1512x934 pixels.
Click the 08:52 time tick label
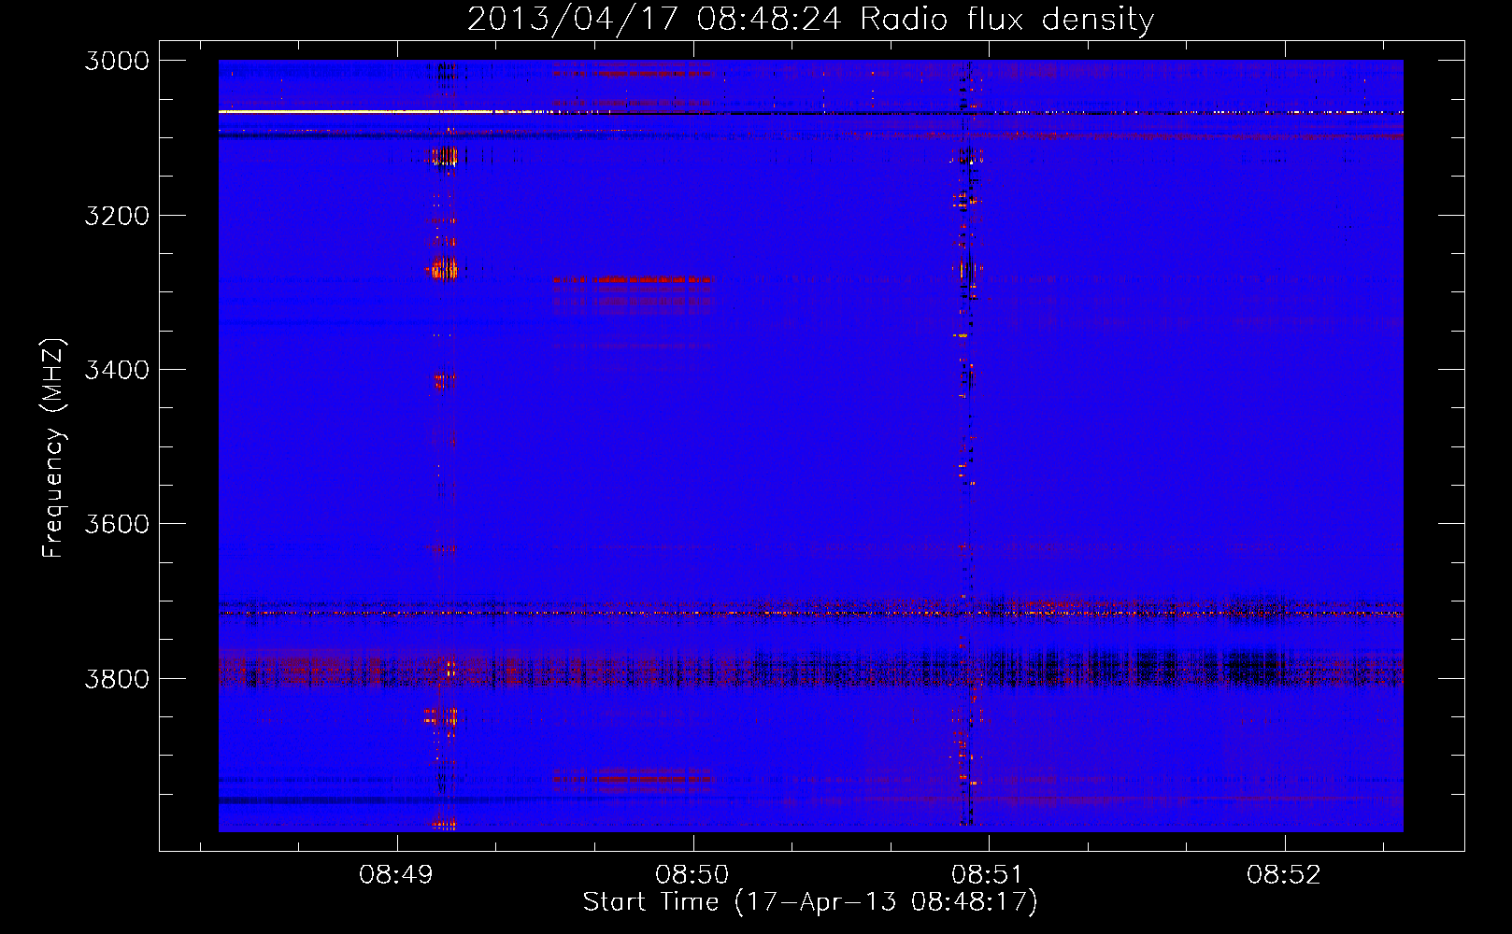pyautogui.click(x=1284, y=875)
